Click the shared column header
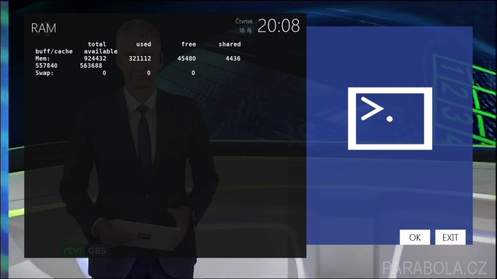Screen dimensions: 497x279 (x=230, y=44)
